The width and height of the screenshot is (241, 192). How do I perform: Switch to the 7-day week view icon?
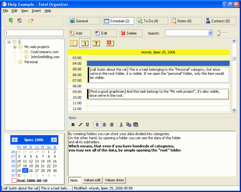pyautogui.click(x=96, y=43)
